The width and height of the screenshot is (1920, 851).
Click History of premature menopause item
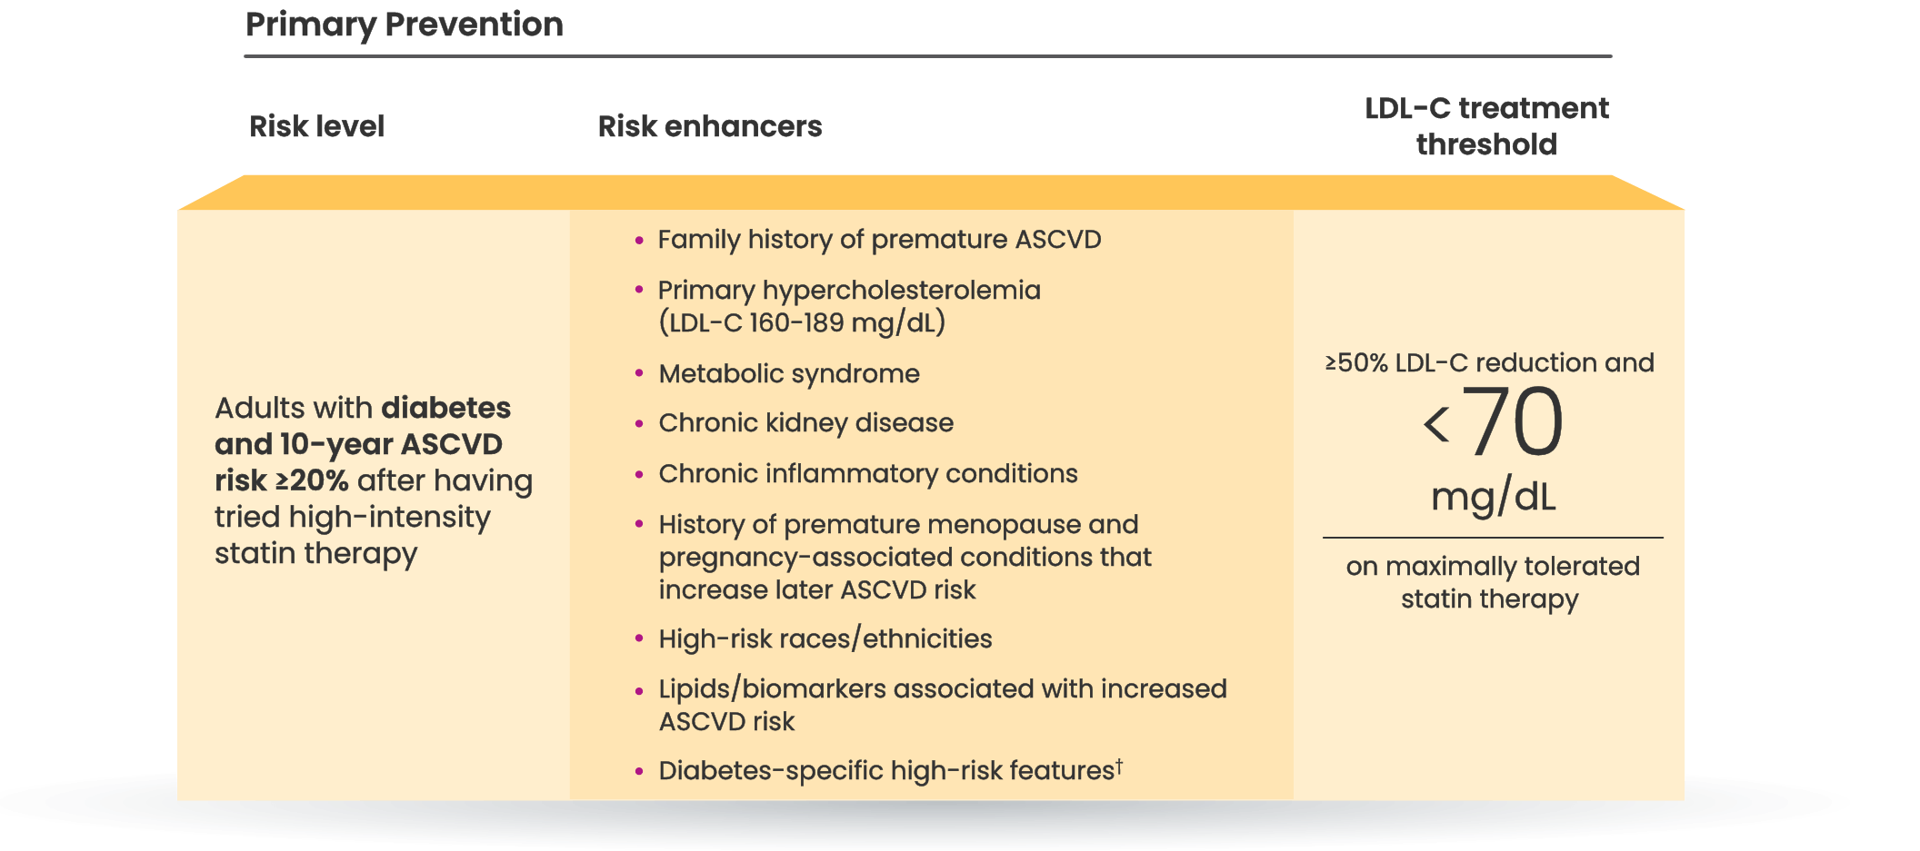[x=905, y=557]
